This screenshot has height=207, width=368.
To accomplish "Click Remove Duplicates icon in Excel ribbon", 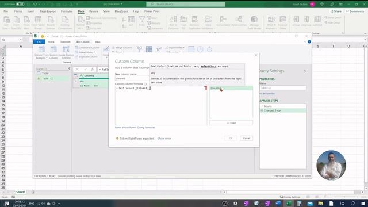I will coord(194,23).
